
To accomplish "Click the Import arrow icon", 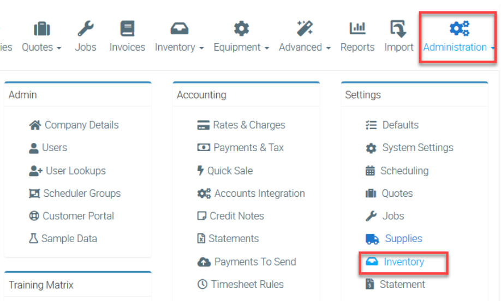I will click(x=398, y=28).
